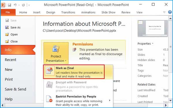Select Save & Send in backstage menu

point(16,89)
